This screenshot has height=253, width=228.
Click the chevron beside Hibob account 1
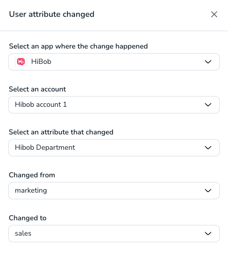208,105
